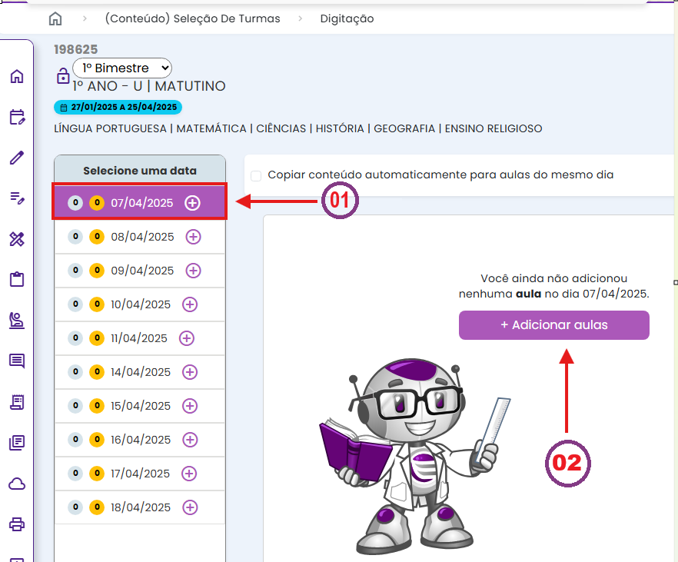The image size is (678, 562).
Task: Click the home icon in the left sidebar
Action: pos(17,76)
